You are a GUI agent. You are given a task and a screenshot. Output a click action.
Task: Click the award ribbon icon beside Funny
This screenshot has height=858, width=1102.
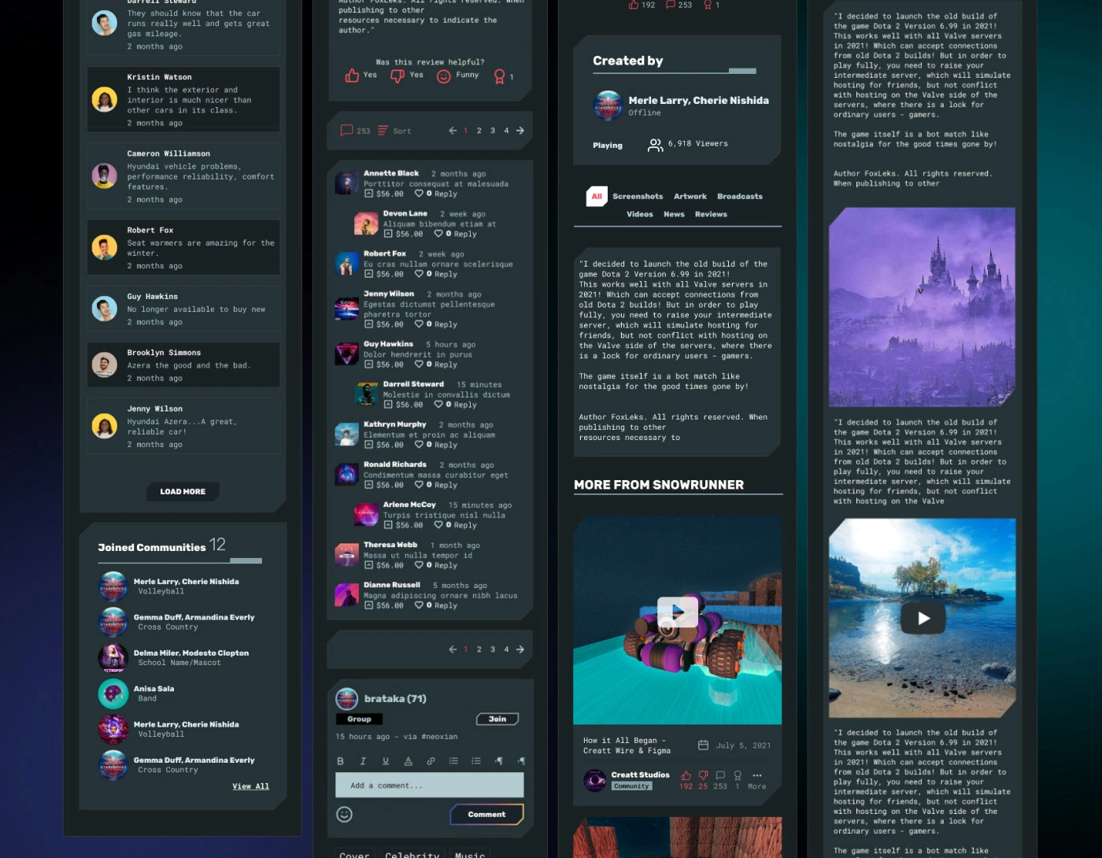(x=499, y=76)
